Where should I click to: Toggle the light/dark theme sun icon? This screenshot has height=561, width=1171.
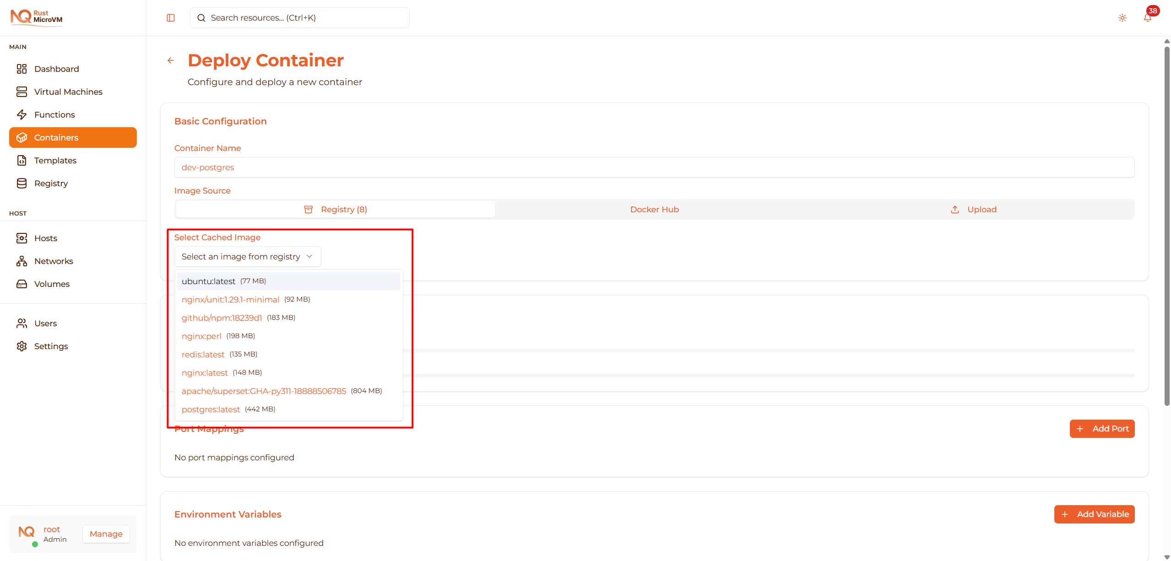coord(1122,18)
